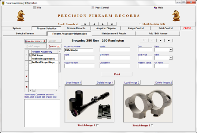The width and height of the screenshot is (197, 133).
Task: Switch to the System tab
Action: coord(16,28)
